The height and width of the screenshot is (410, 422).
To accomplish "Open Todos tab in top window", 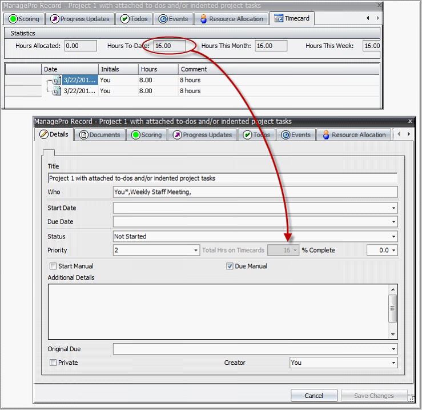I will point(134,19).
